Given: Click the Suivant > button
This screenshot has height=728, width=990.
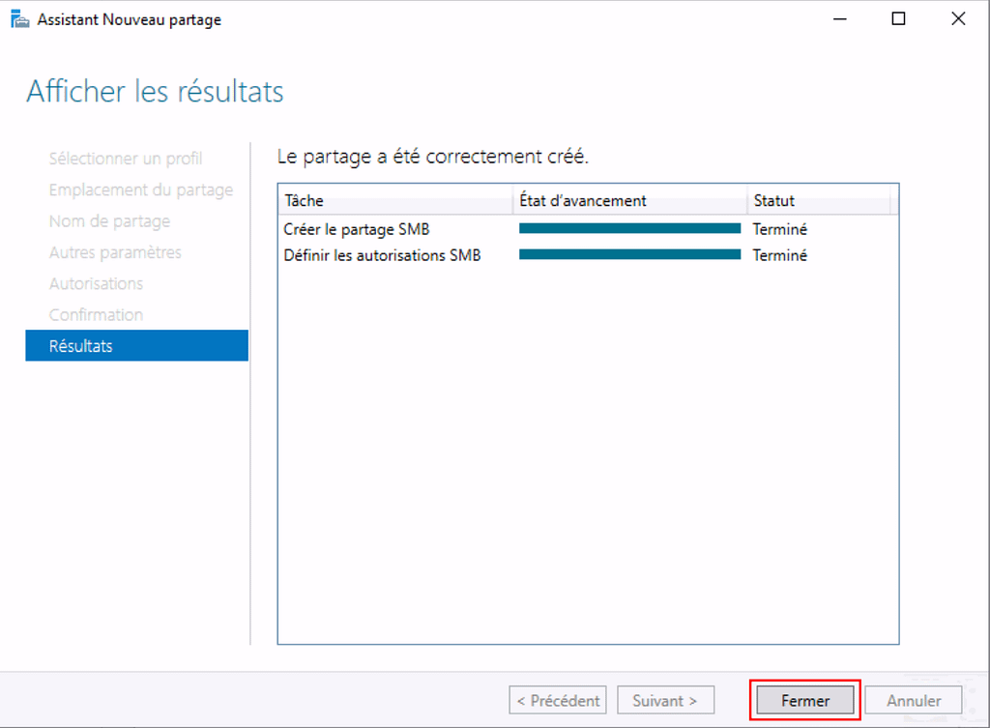Looking at the screenshot, I should coord(665,701).
